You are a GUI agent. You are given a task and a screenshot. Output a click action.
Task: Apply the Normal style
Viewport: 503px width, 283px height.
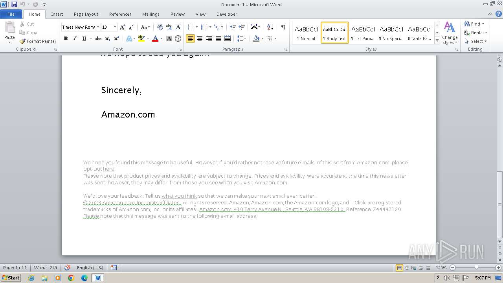coord(307,33)
